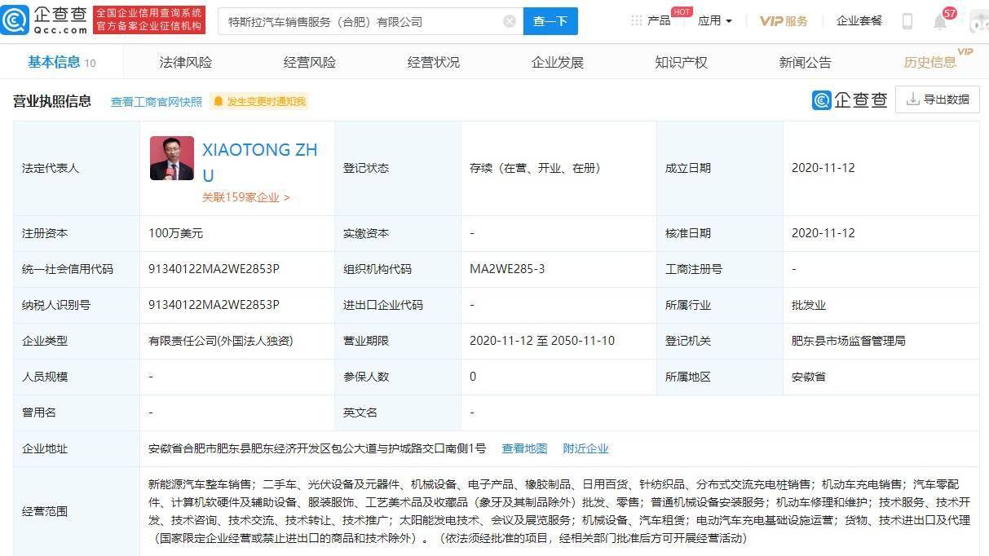
Task: Click the Qcc.com logo in header
Action: click(45, 20)
